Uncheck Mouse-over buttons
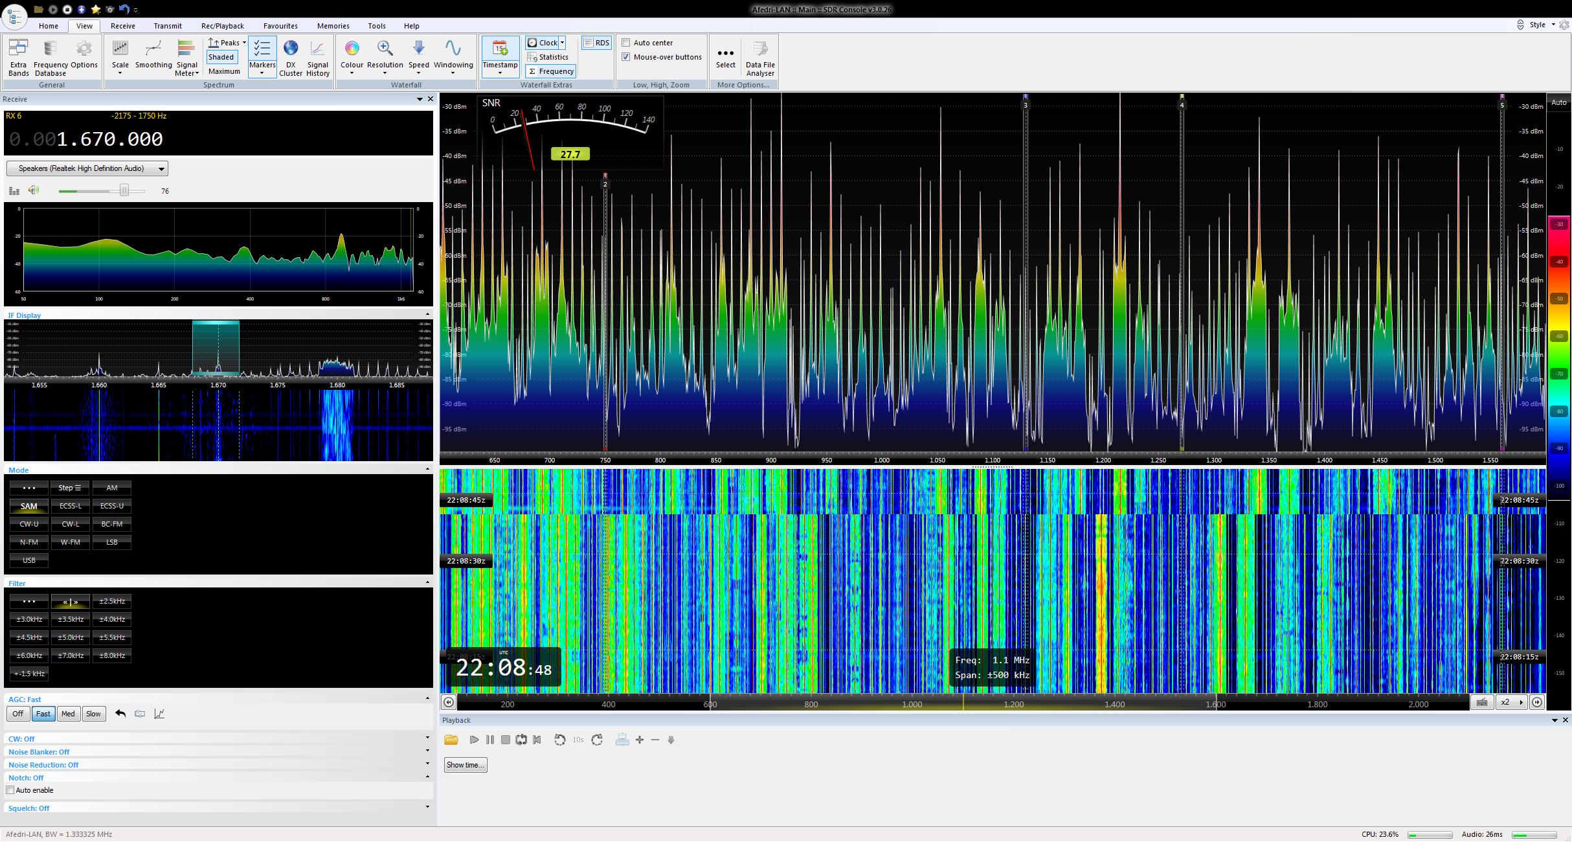Screen dimensions: 1572x842 (x=626, y=57)
